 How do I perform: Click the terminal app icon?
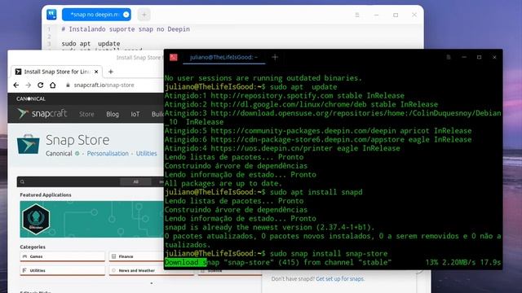pyautogui.click(x=174, y=57)
